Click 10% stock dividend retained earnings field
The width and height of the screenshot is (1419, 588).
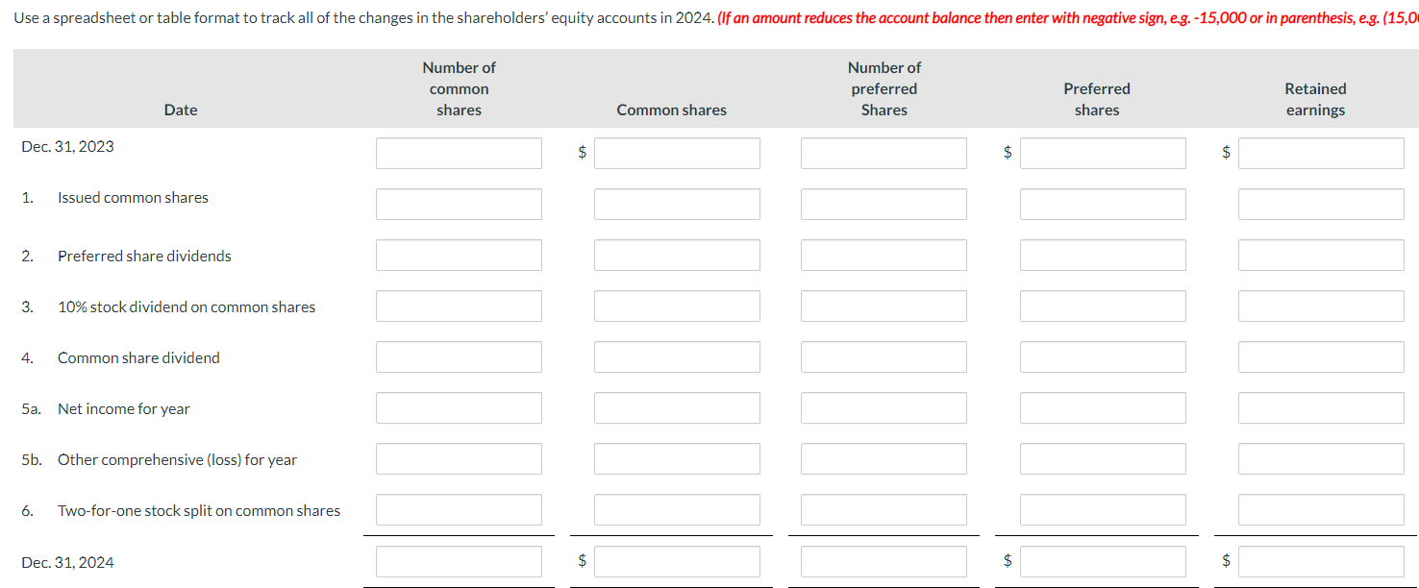(x=1321, y=306)
